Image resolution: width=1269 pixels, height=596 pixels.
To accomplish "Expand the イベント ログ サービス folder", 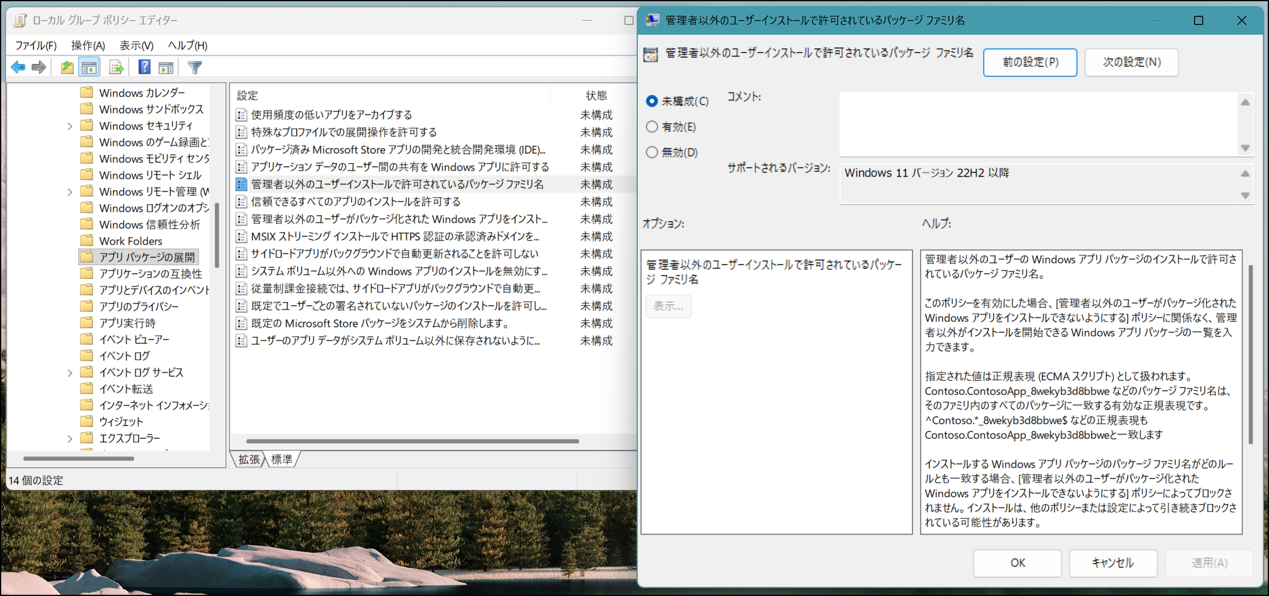I will pos(69,372).
